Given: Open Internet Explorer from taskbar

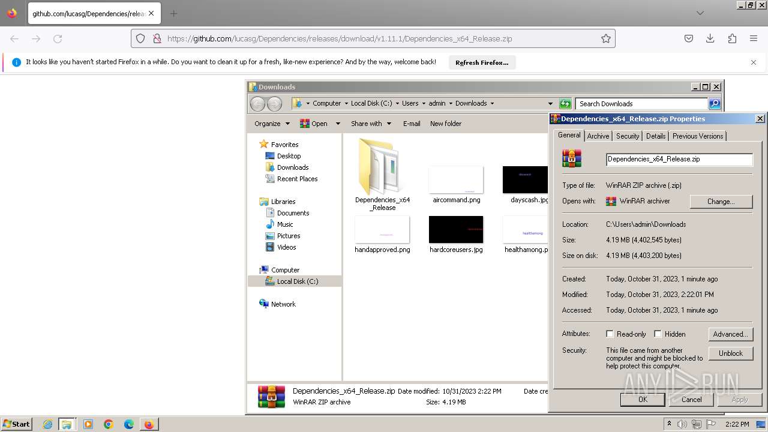Looking at the screenshot, I should click(x=48, y=424).
